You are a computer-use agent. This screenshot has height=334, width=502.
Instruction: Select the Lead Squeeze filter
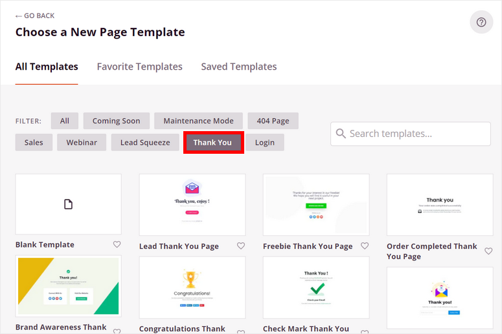[145, 142]
